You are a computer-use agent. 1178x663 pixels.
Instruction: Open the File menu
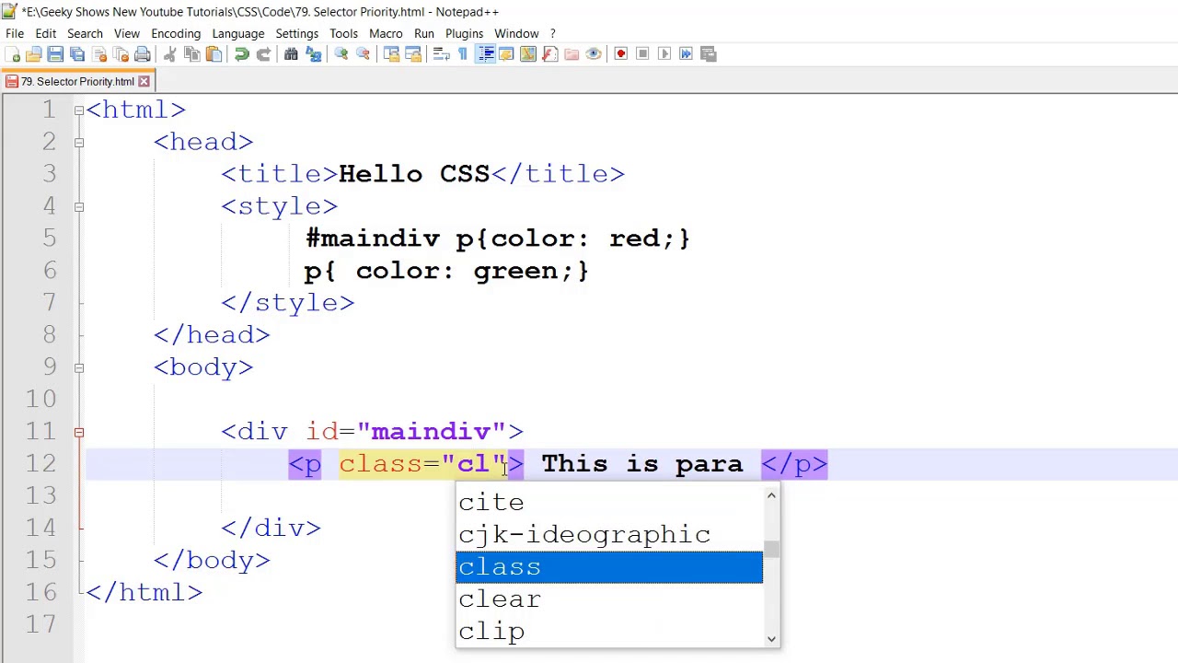[15, 34]
